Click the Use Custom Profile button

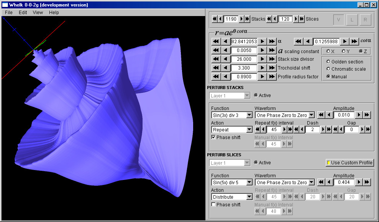tap(349, 162)
